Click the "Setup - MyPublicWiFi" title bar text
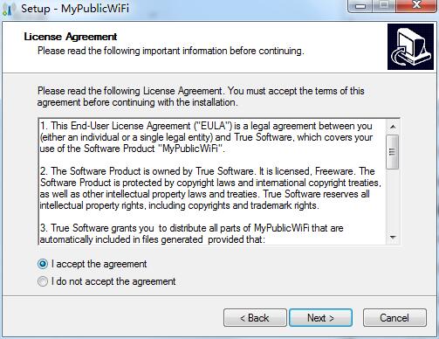This screenshot has height=339, width=439. point(75,8)
